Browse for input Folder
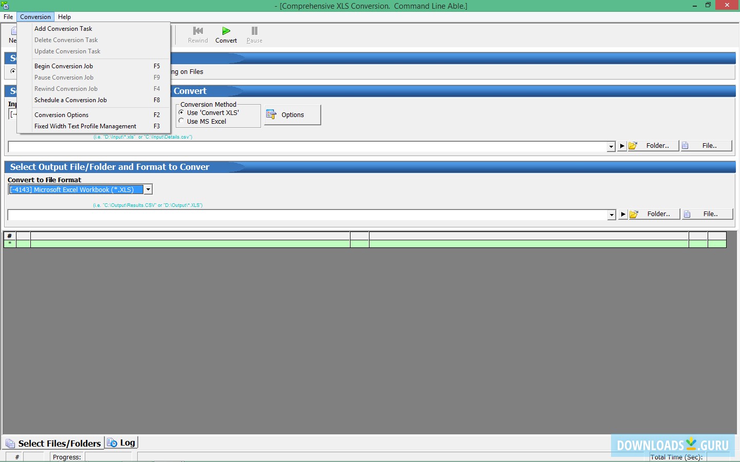The image size is (740, 462). [x=653, y=146]
